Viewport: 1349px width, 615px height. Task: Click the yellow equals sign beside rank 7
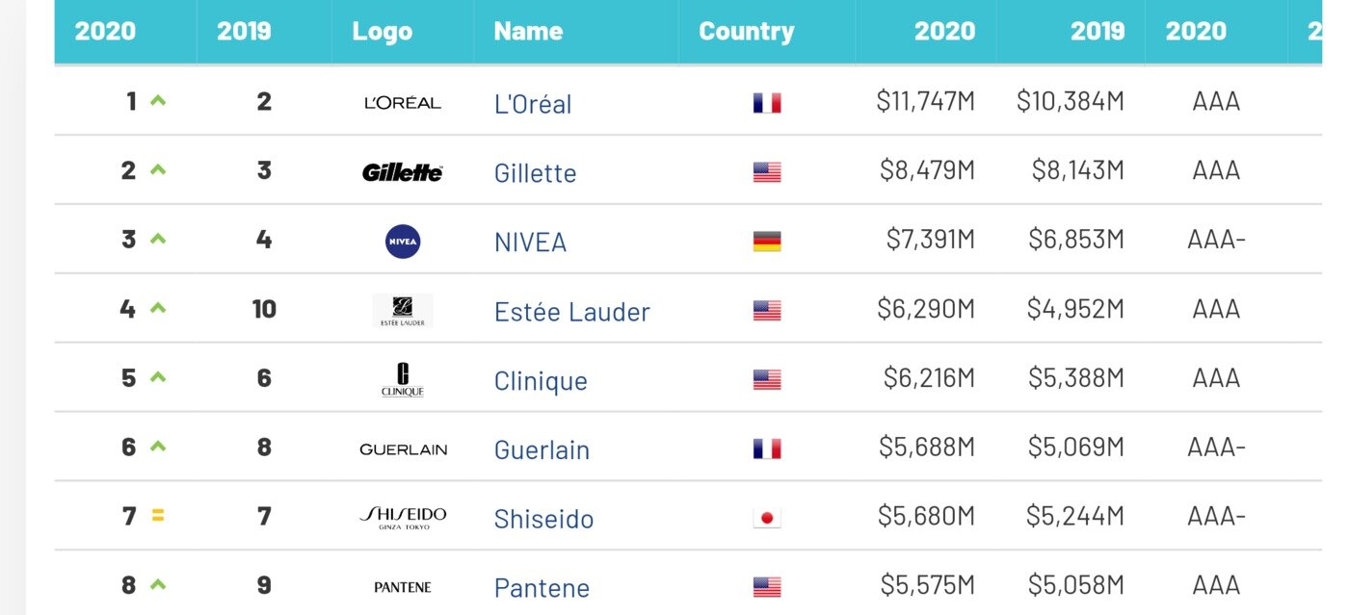[x=158, y=516]
